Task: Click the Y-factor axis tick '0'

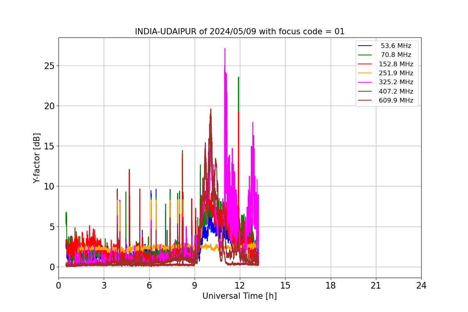Action: (52, 267)
